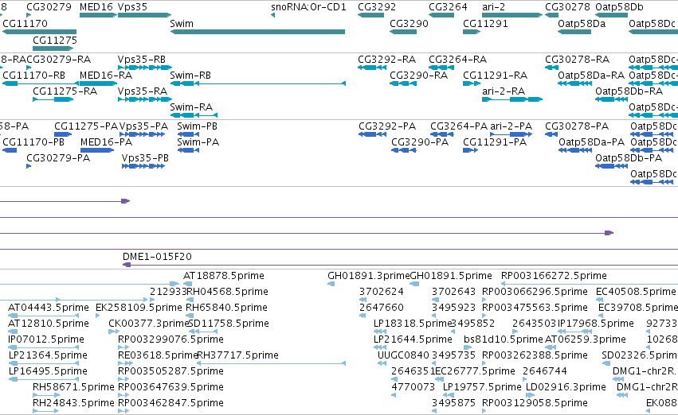Click transcript CG11291-RA

tap(472, 83)
